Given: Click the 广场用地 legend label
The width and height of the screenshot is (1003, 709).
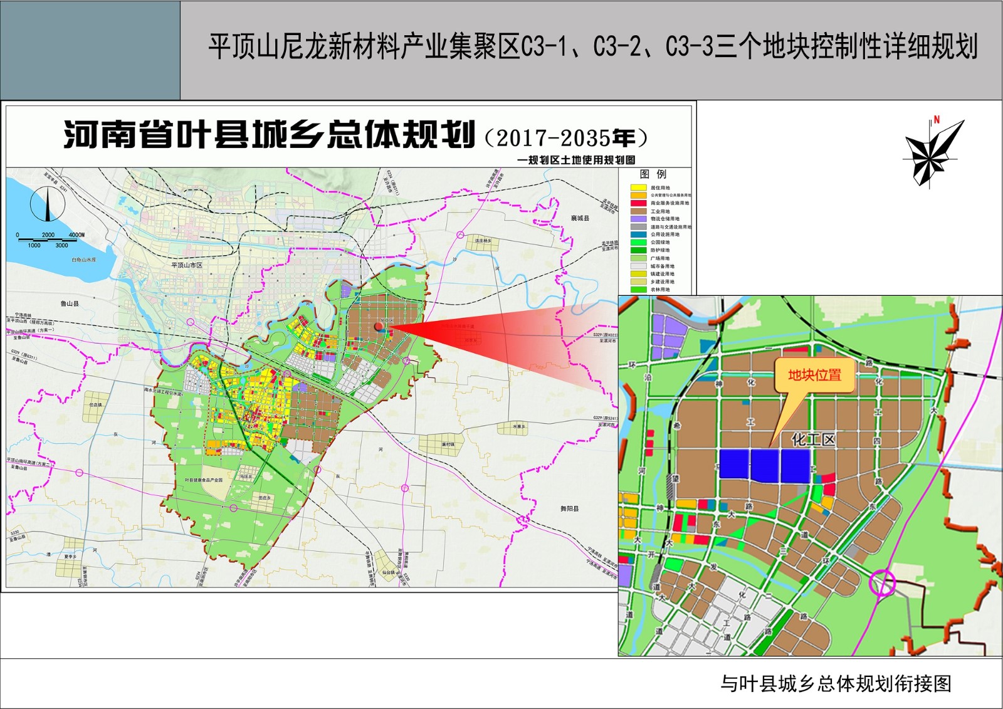Looking at the screenshot, I should click(x=660, y=258).
